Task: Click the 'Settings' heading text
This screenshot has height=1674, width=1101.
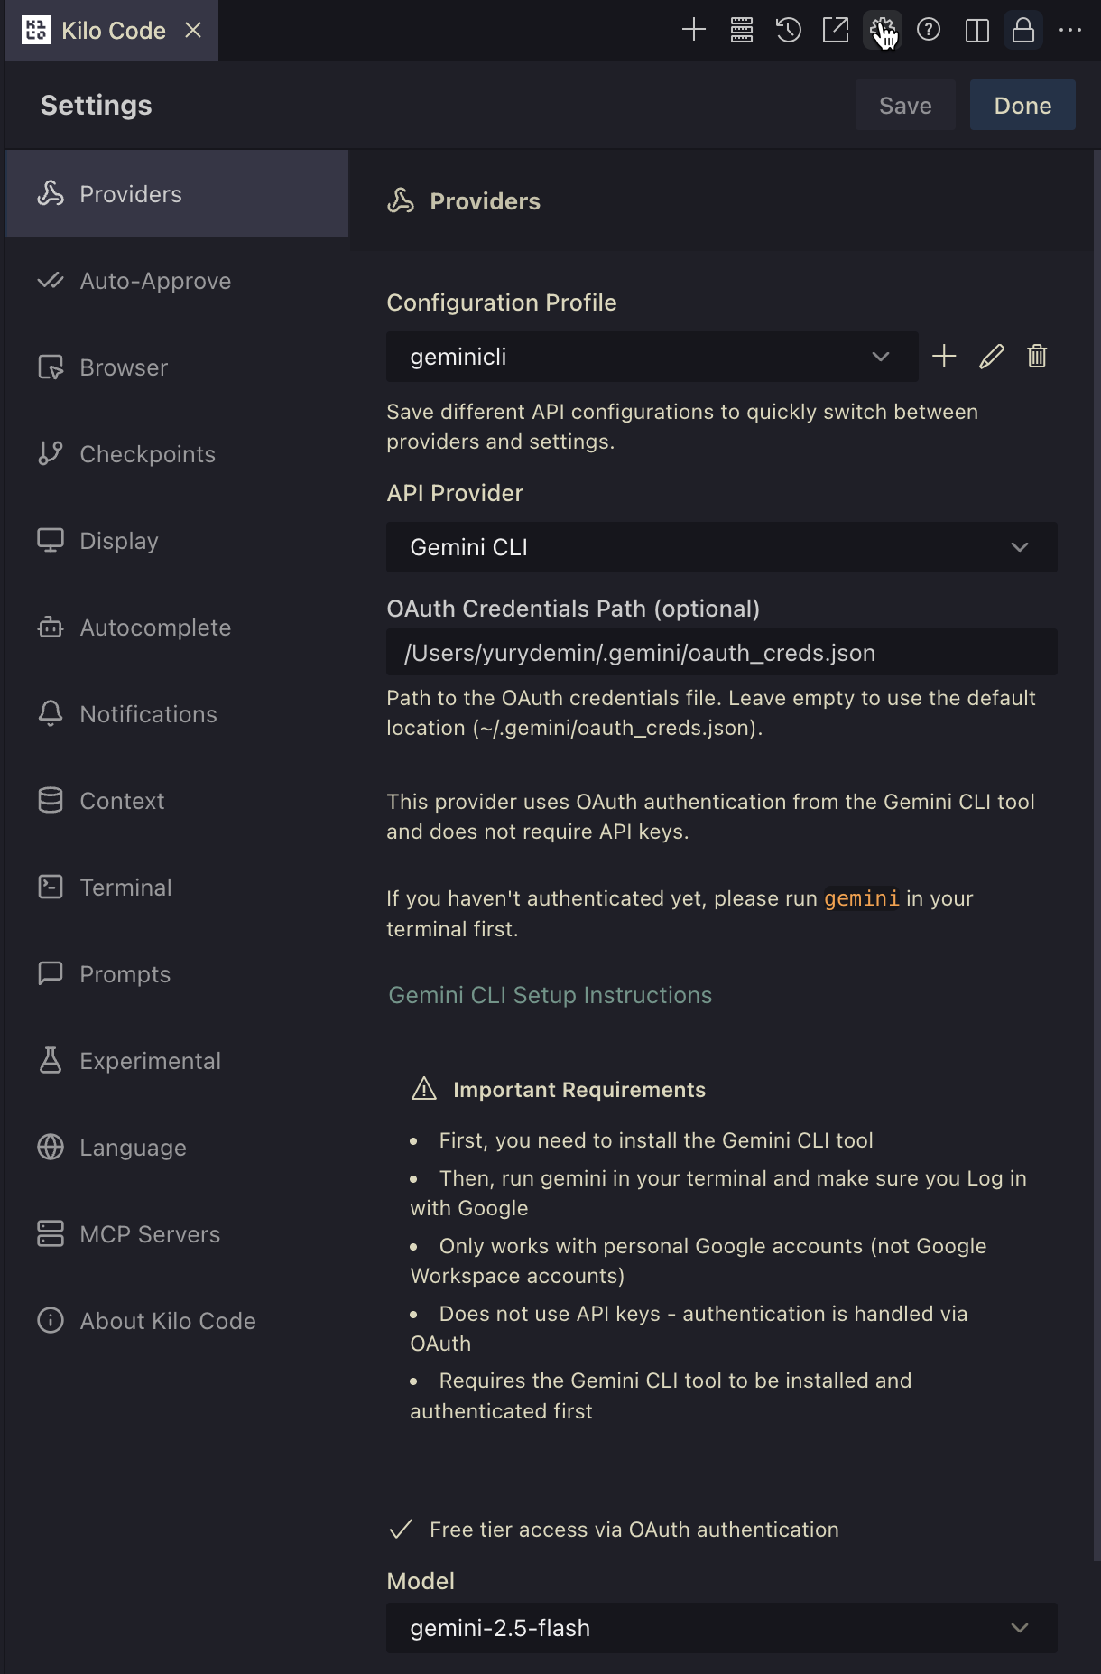Action: (97, 105)
